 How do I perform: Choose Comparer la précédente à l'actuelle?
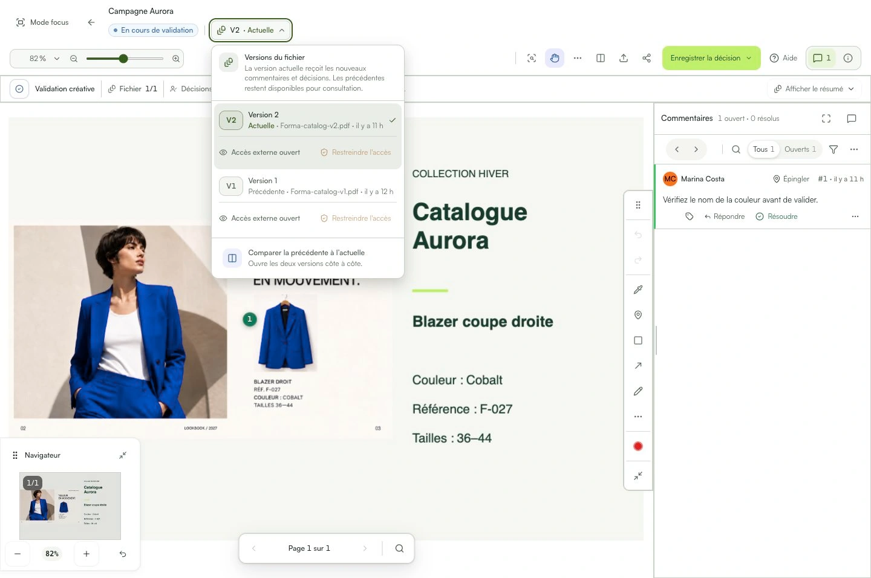(307, 258)
